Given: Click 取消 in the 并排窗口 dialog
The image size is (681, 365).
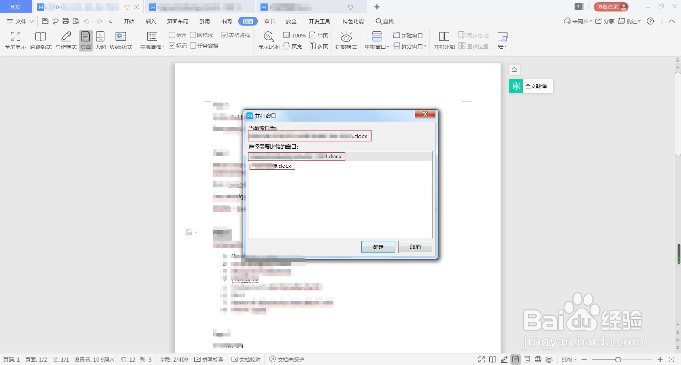Looking at the screenshot, I should [x=415, y=247].
